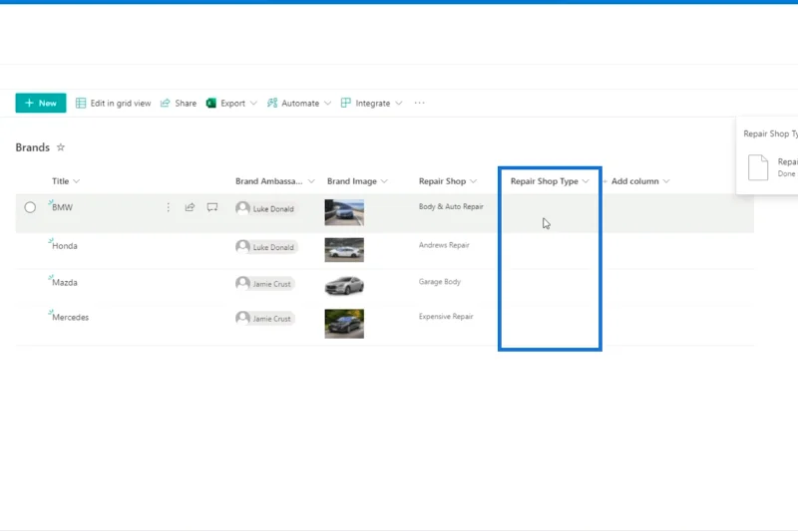Click the Automate flow icon
Screen dimensions: 798x531
tap(272, 104)
